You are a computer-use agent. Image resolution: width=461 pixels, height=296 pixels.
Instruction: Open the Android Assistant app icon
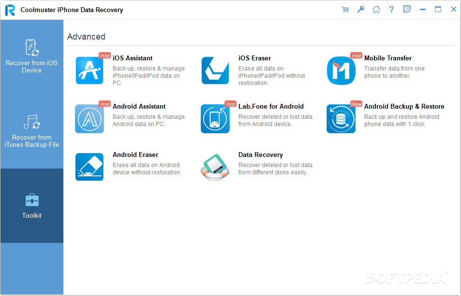89,119
